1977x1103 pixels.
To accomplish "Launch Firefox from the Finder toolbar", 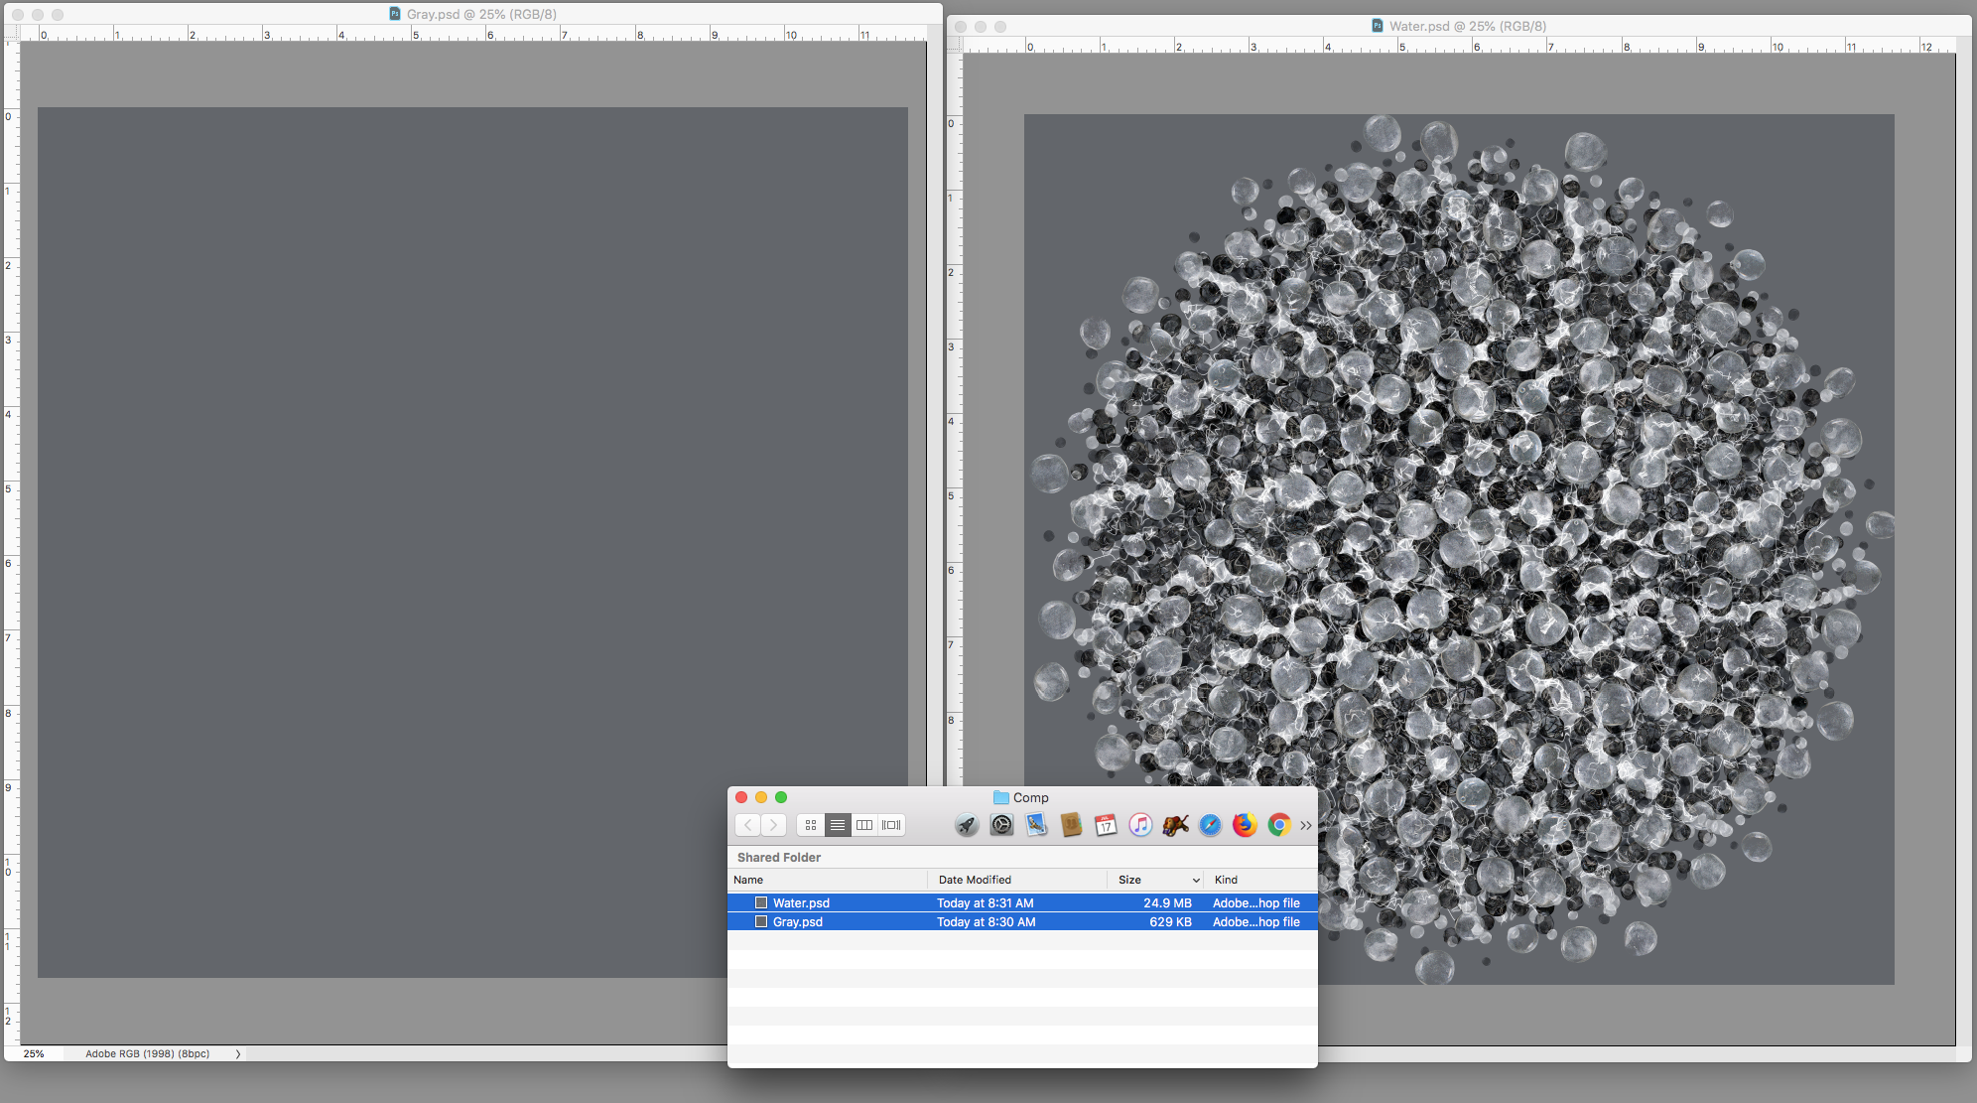I will [1244, 825].
